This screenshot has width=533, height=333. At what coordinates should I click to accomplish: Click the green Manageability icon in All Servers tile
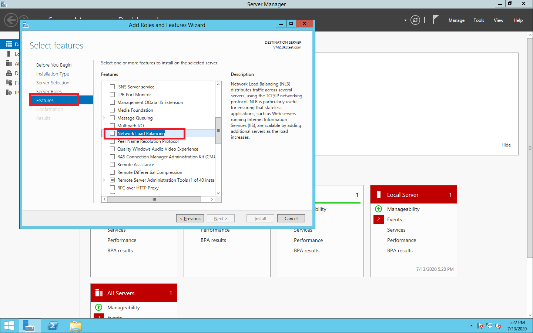pos(98,307)
